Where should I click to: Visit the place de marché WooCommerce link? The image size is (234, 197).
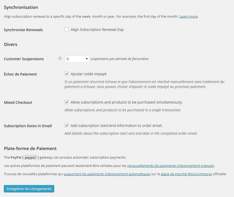[186, 174]
